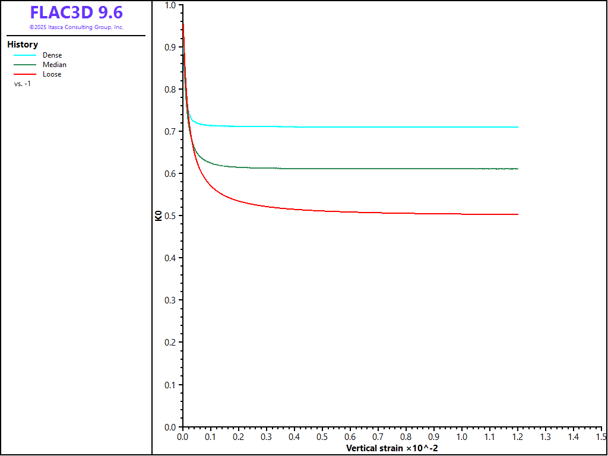Click the cyan Dense legend line swatch
This screenshot has width=608, height=456.
tap(25, 55)
